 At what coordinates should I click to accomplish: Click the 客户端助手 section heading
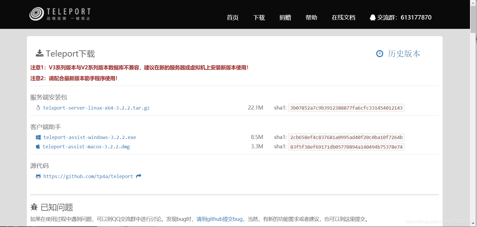46,127
